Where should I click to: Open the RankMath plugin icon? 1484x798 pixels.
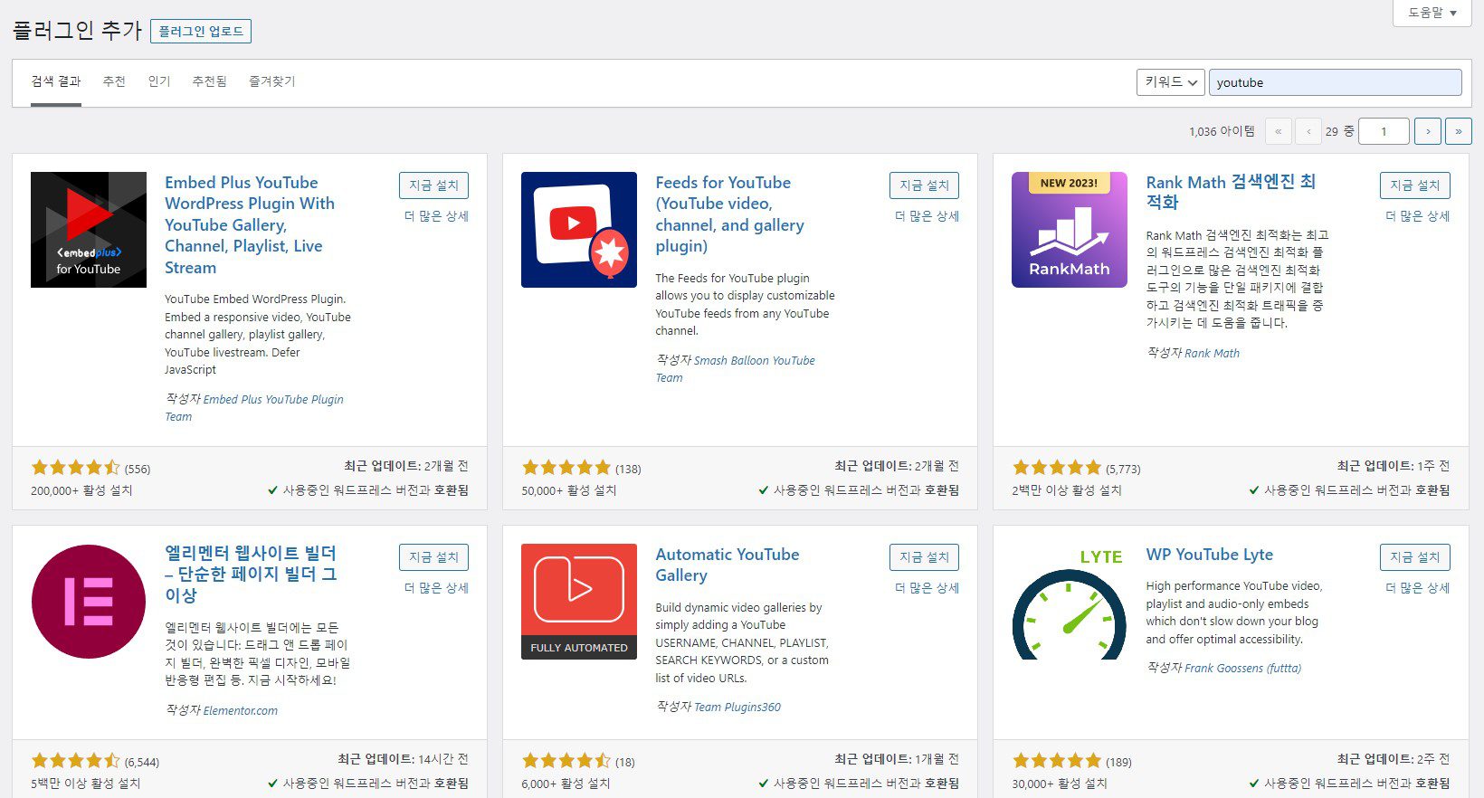point(1070,230)
